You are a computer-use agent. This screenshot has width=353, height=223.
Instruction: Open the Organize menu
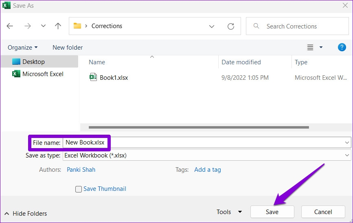tap(22, 48)
